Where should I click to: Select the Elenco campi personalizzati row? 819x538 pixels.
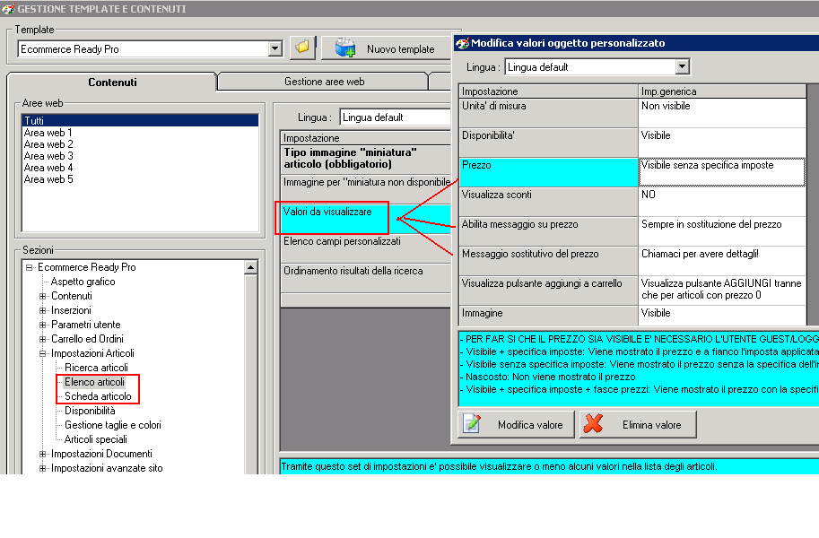click(366, 248)
